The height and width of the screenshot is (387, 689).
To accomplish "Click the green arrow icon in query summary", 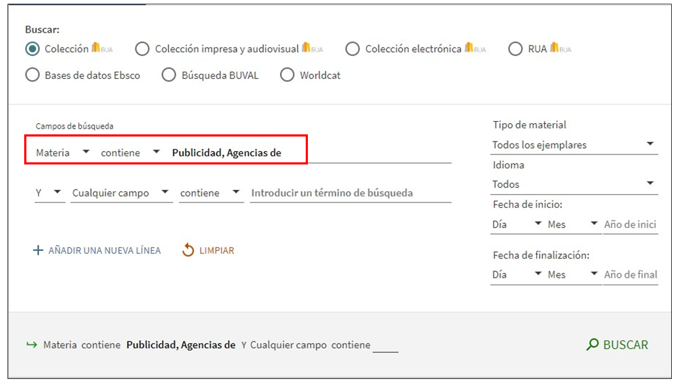I will coord(31,345).
